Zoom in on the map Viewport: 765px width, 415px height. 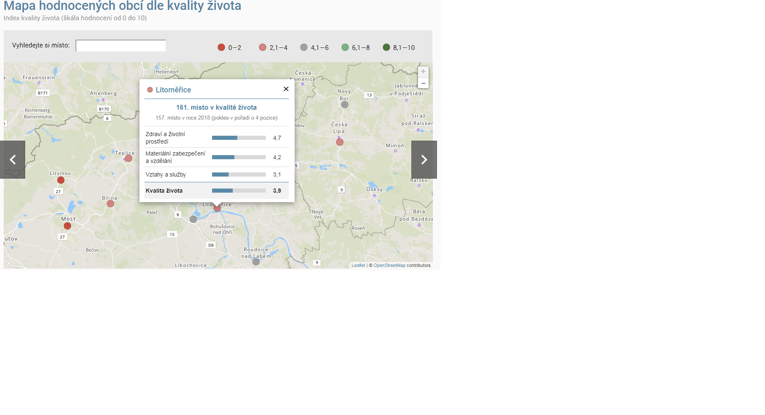point(423,72)
